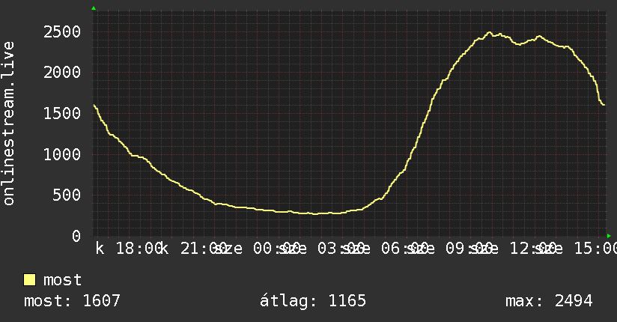Click the 'onlinestream.live' vertical axis title
Screen dimensions: 617x322
click(x=9, y=124)
